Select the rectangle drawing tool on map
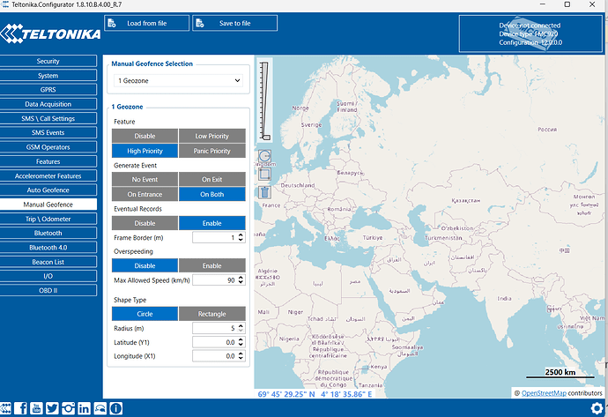Viewport: 608px width, 417px height. pyautogui.click(x=265, y=175)
